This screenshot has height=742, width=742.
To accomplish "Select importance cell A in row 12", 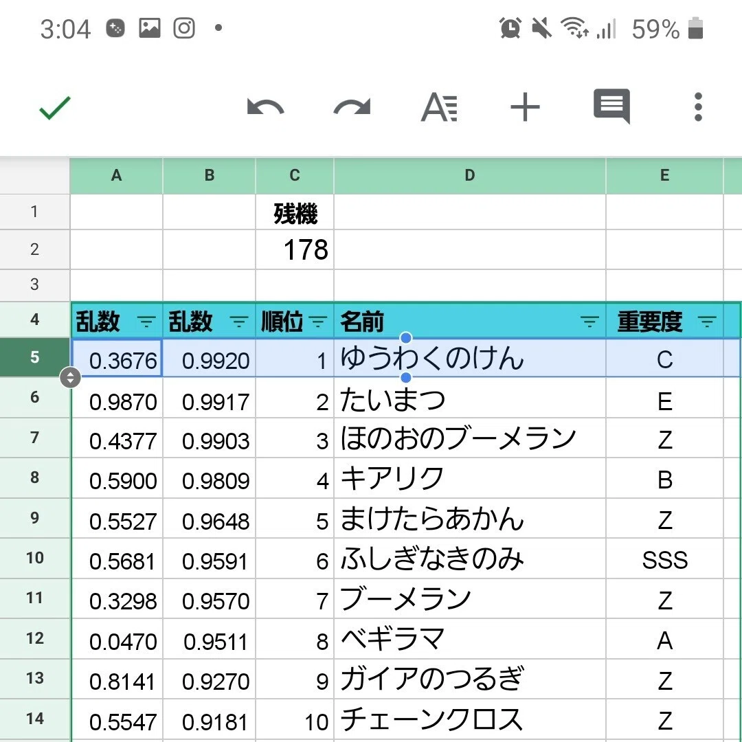I will (664, 638).
